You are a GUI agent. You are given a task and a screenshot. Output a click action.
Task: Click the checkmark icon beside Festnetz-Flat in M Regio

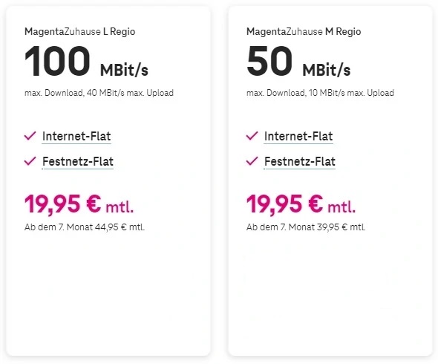coord(252,161)
